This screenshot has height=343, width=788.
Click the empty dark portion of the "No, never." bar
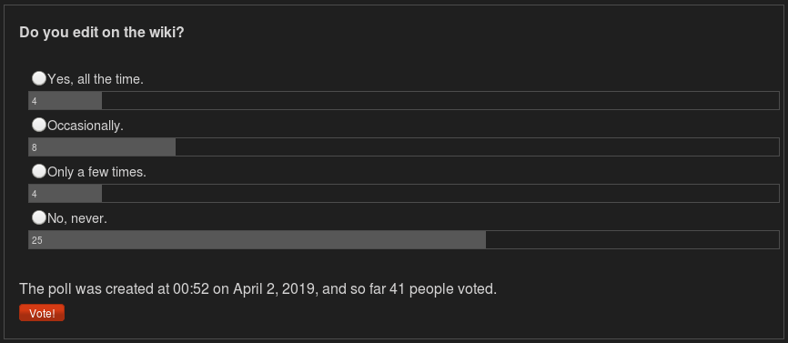[x=632, y=239]
